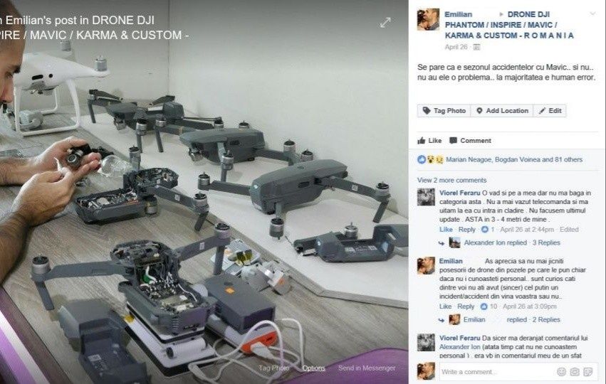Open the emoji picker in comment box
The width and height of the screenshot is (606, 384).
562,372
